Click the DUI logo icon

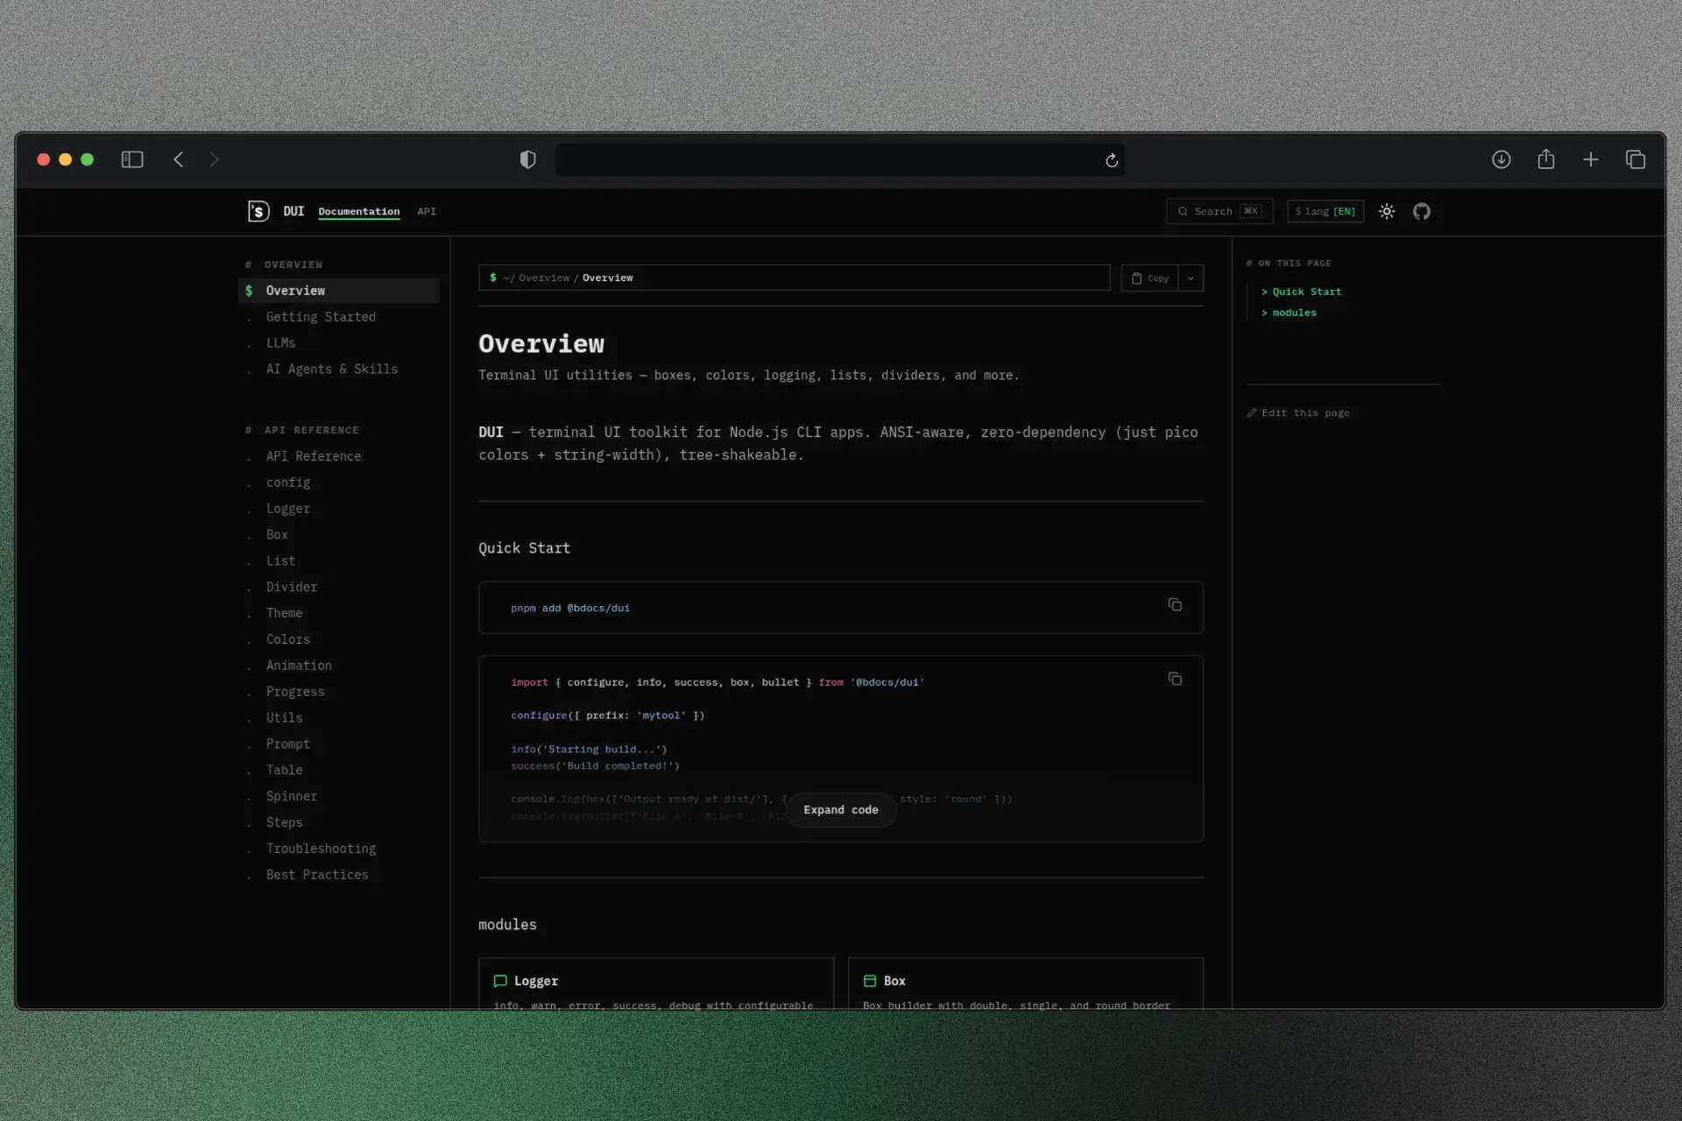point(258,211)
